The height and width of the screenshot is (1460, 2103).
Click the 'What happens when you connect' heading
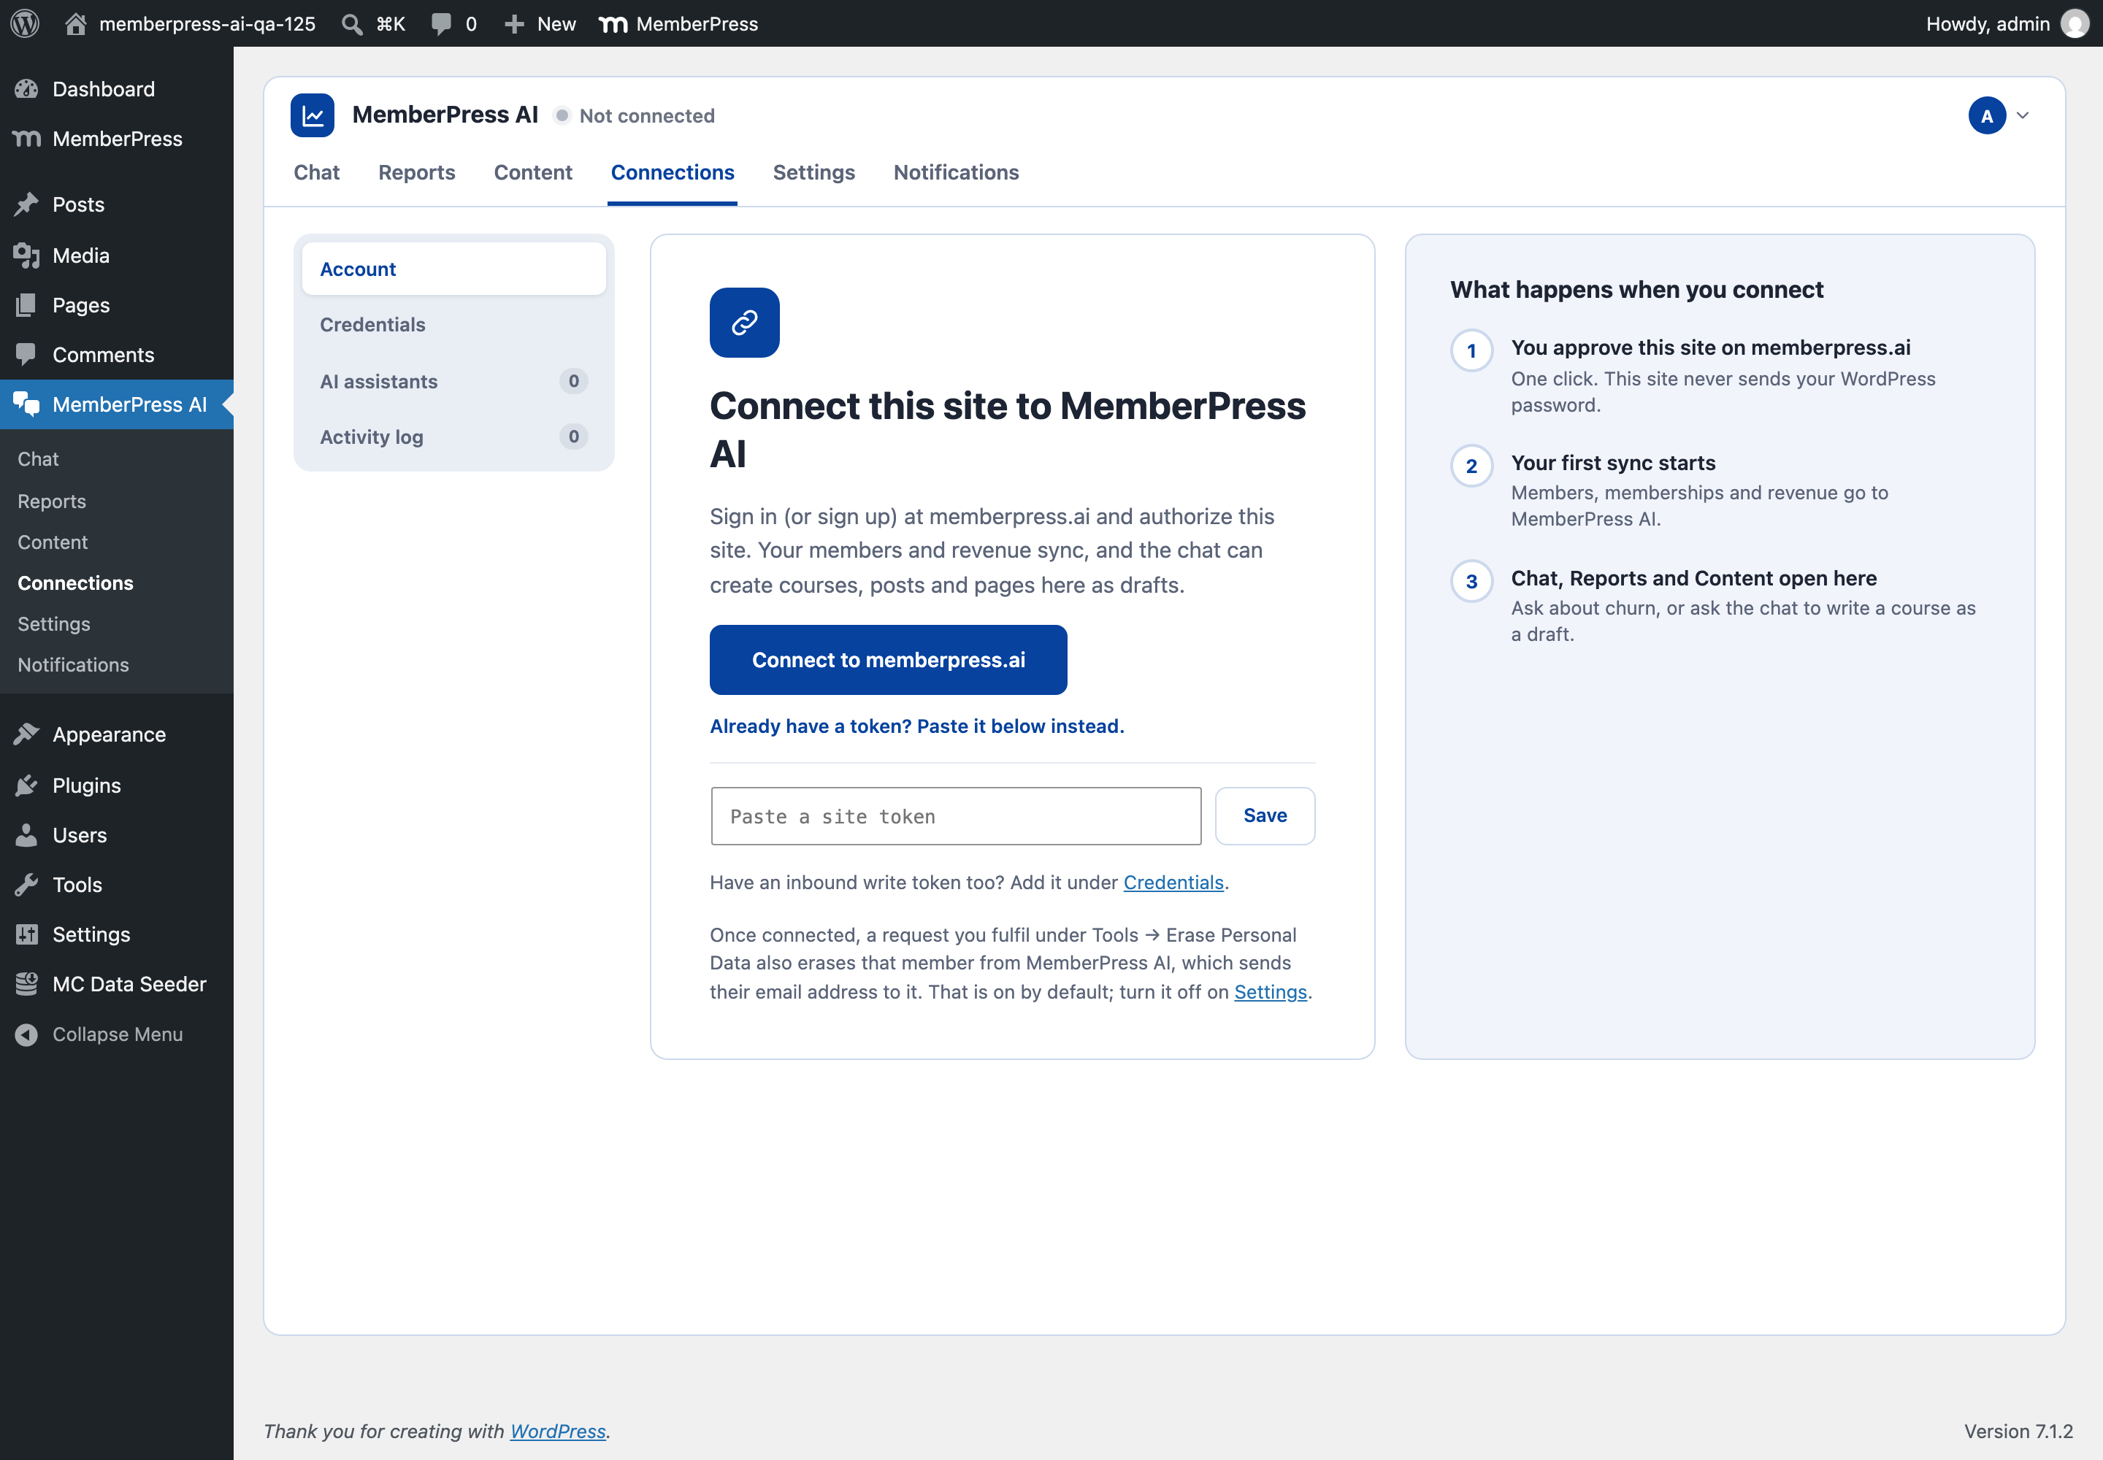(x=1636, y=289)
